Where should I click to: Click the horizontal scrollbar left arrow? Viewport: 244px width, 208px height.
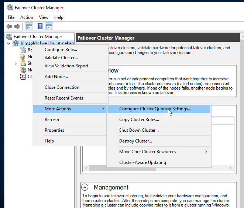(x=86, y=168)
